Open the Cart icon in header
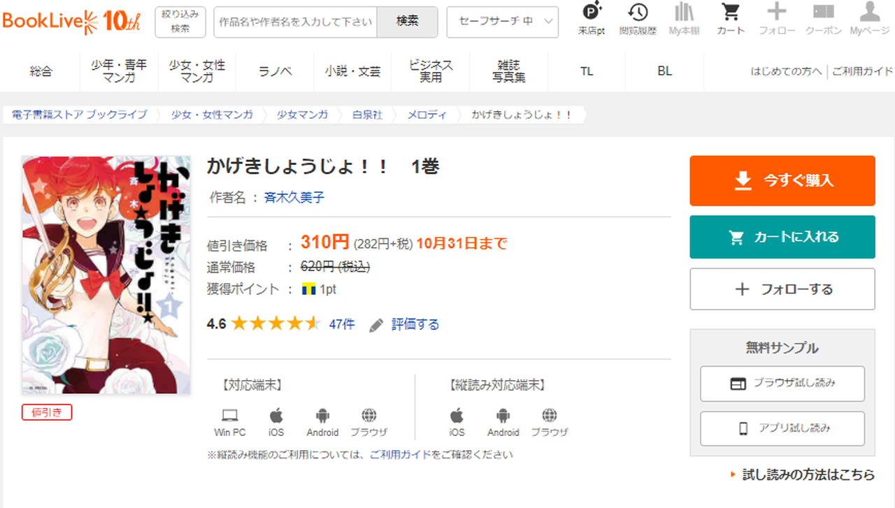Viewport: 895px width, 508px height. tap(731, 19)
